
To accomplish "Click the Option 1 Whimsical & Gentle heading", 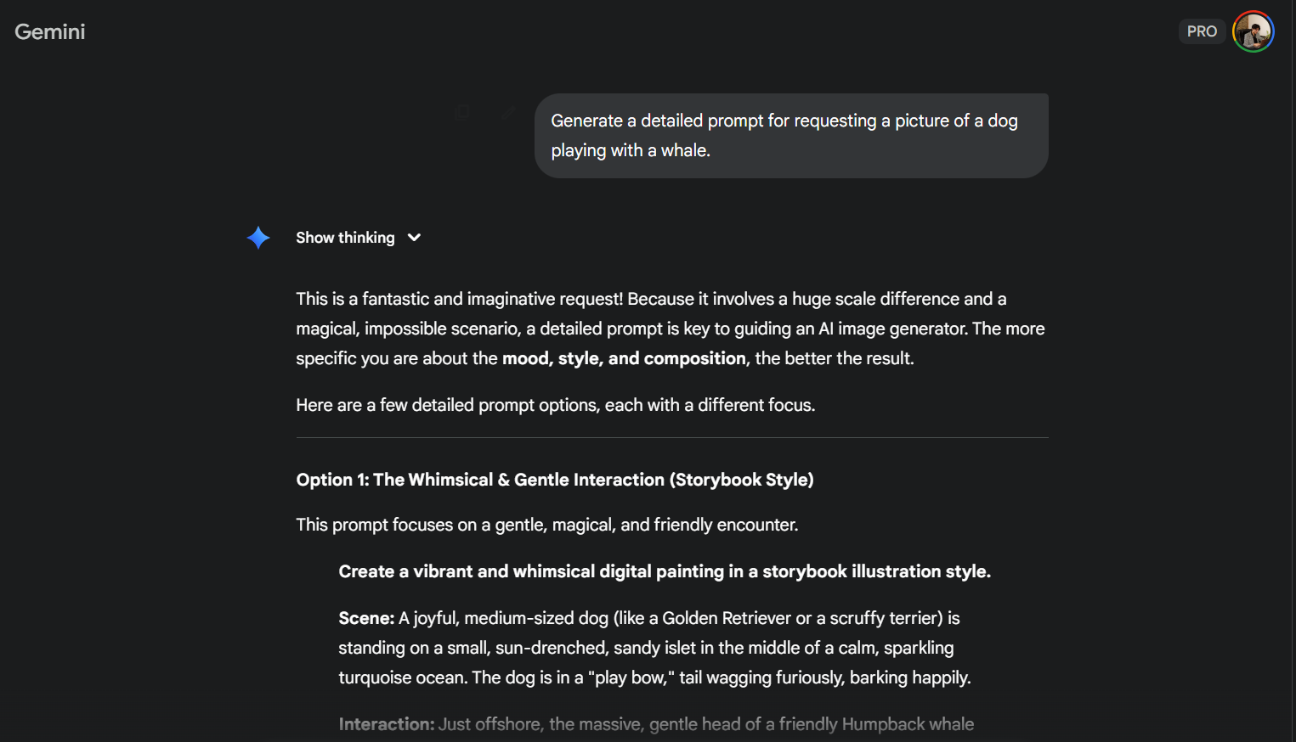I will 554,480.
